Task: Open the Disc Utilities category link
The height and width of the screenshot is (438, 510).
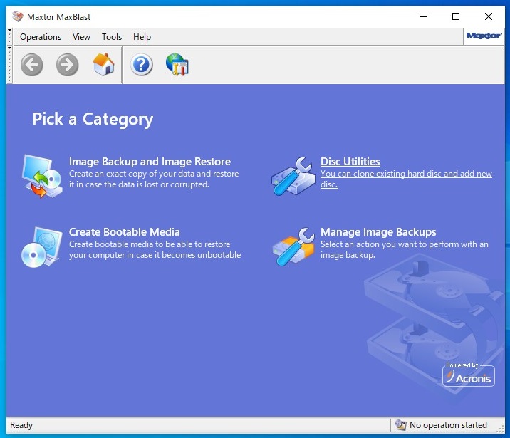Action: coord(350,162)
